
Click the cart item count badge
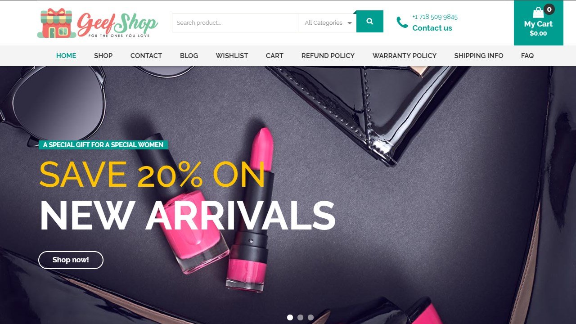pos(549,9)
